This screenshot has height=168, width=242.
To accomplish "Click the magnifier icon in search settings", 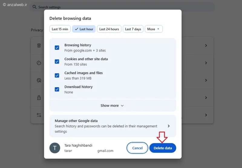I will point(34,7).
